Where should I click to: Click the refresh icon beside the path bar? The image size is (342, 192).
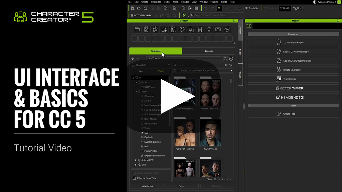coord(225,59)
